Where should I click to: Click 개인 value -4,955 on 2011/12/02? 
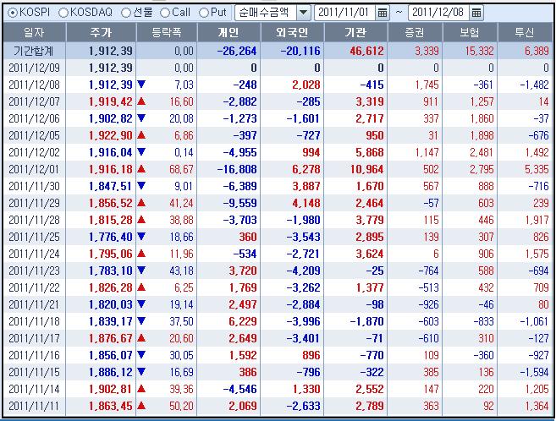pos(240,153)
